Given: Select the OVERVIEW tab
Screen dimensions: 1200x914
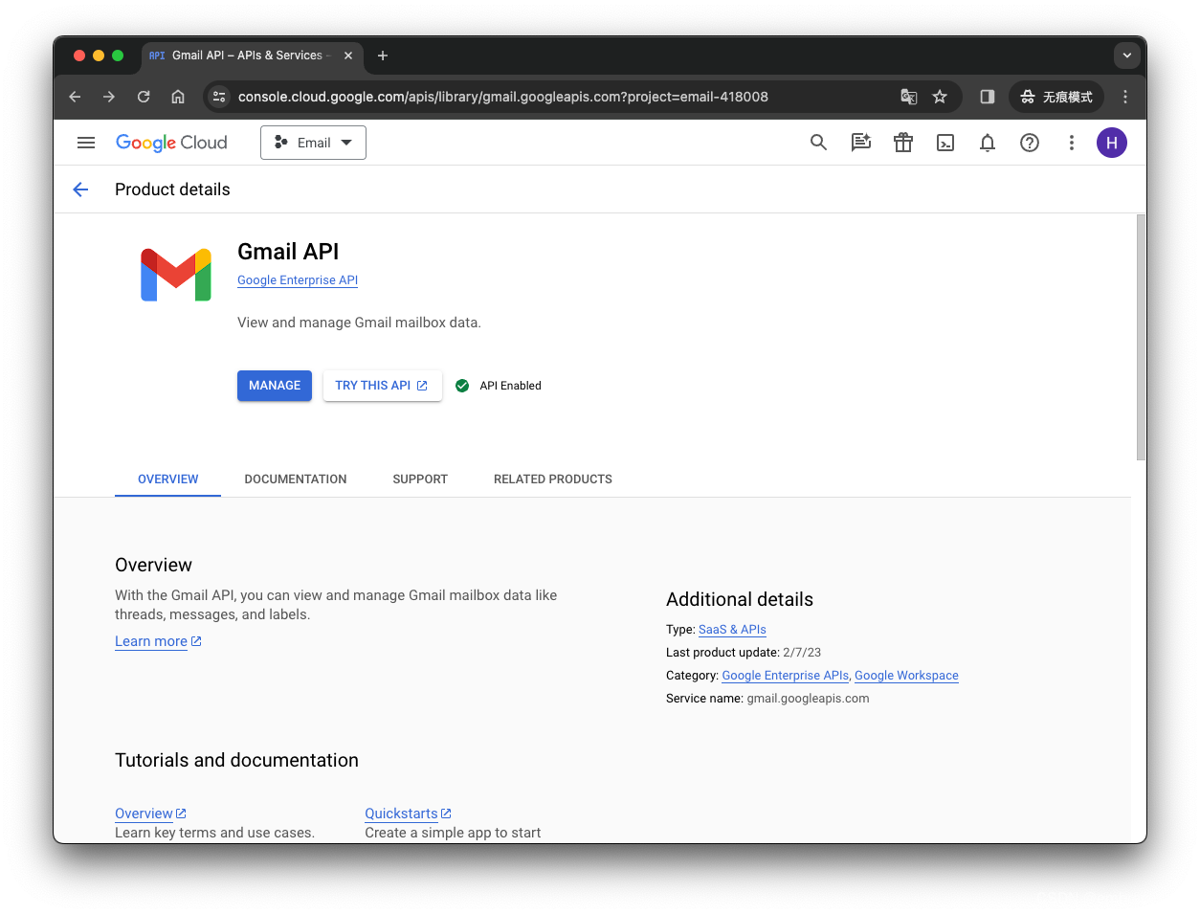Looking at the screenshot, I should (x=168, y=479).
